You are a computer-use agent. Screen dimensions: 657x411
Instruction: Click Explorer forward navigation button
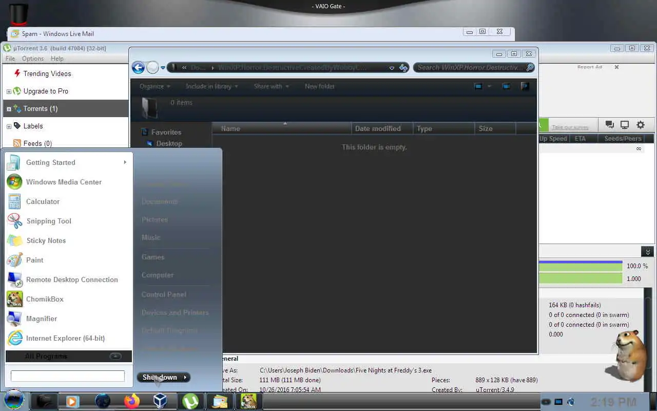click(152, 67)
